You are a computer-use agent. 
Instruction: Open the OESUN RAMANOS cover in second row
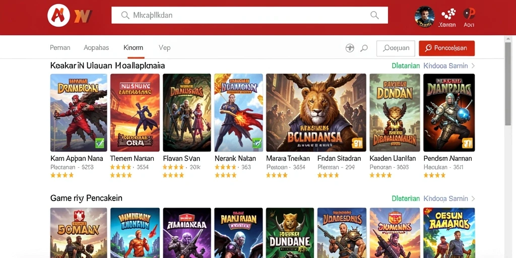pyautogui.click(x=449, y=233)
